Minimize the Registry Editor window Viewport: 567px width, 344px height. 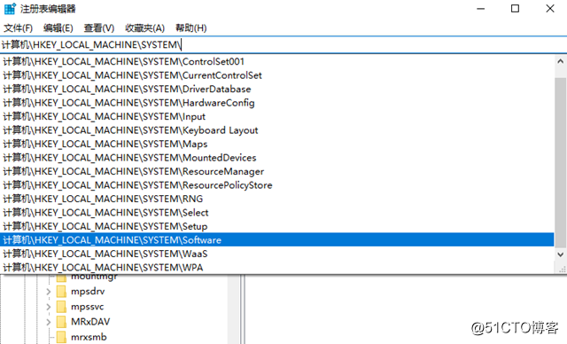point(480,9)
